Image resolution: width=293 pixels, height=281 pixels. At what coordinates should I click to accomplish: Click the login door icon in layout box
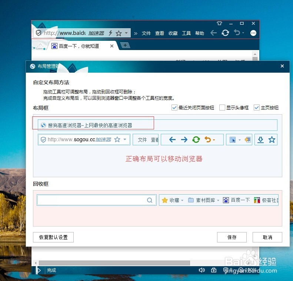(x=247, y=140)
